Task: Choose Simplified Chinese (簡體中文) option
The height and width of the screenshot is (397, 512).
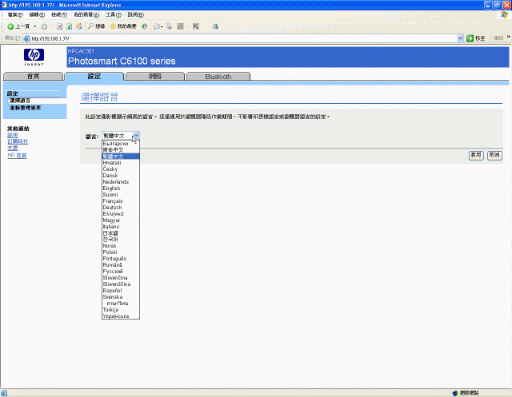Action: [x=121, y=150]
